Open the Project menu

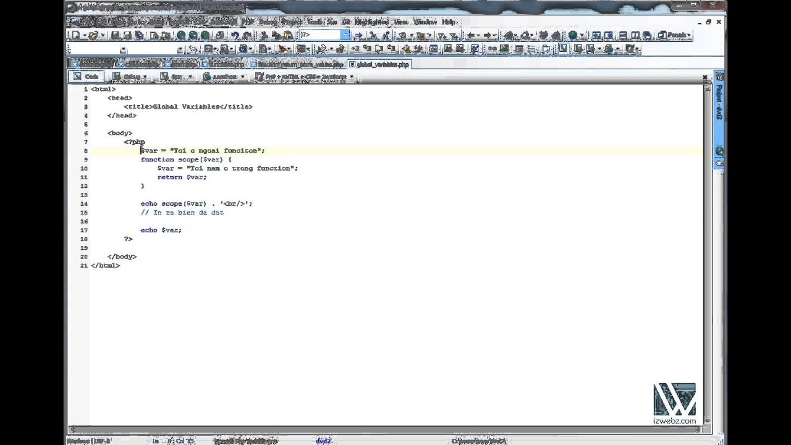pyautogui.click(x=291, y=22)
